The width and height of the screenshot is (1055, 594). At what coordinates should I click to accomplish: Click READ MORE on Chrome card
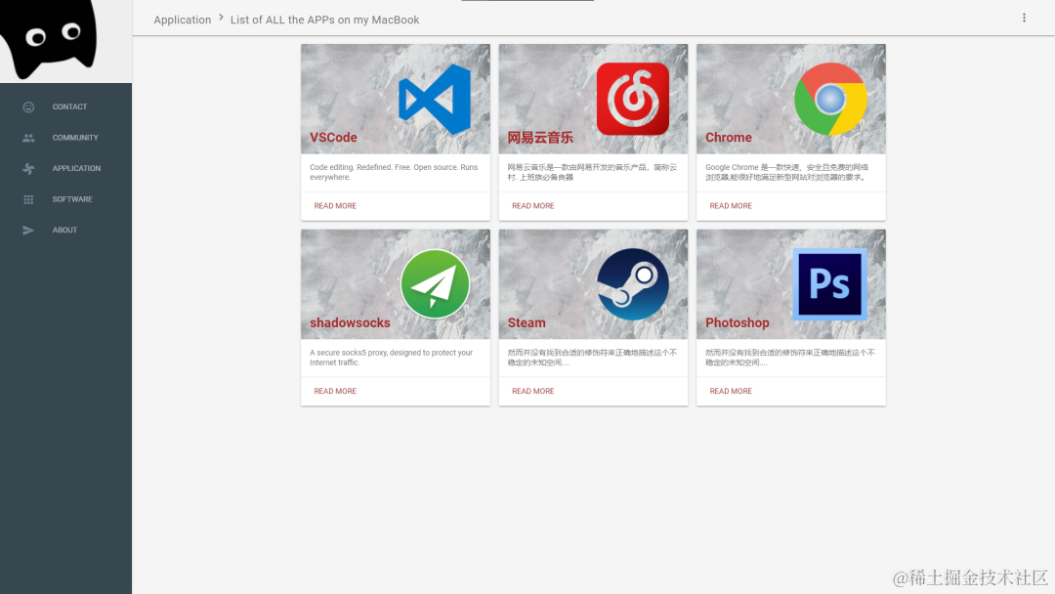(x=731, y=206)
